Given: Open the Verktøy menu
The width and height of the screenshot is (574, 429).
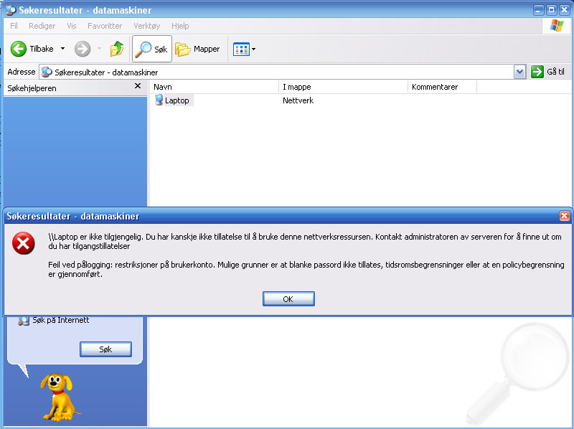Looking at the screenshot, I should (147, 26).
